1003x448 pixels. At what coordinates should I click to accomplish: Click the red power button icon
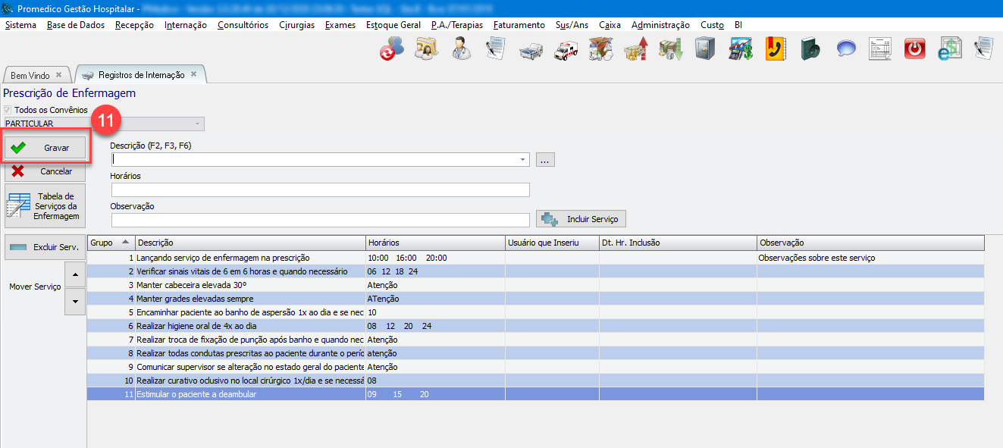pyautogui.click(x=916, y=49)
